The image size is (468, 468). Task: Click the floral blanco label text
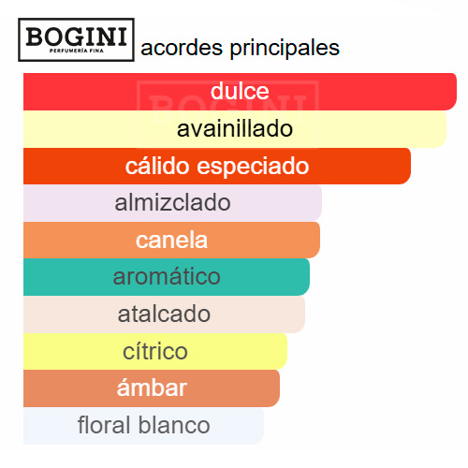click(x=143, y=425)
